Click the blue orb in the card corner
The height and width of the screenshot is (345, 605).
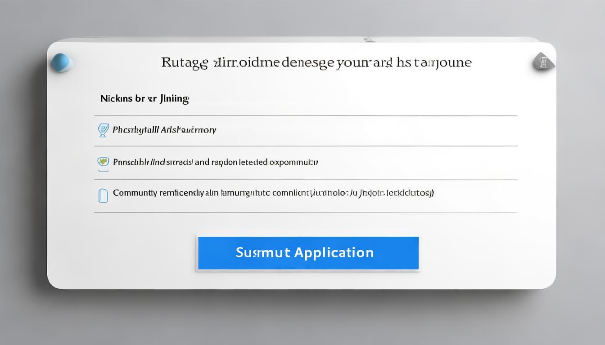62,62
